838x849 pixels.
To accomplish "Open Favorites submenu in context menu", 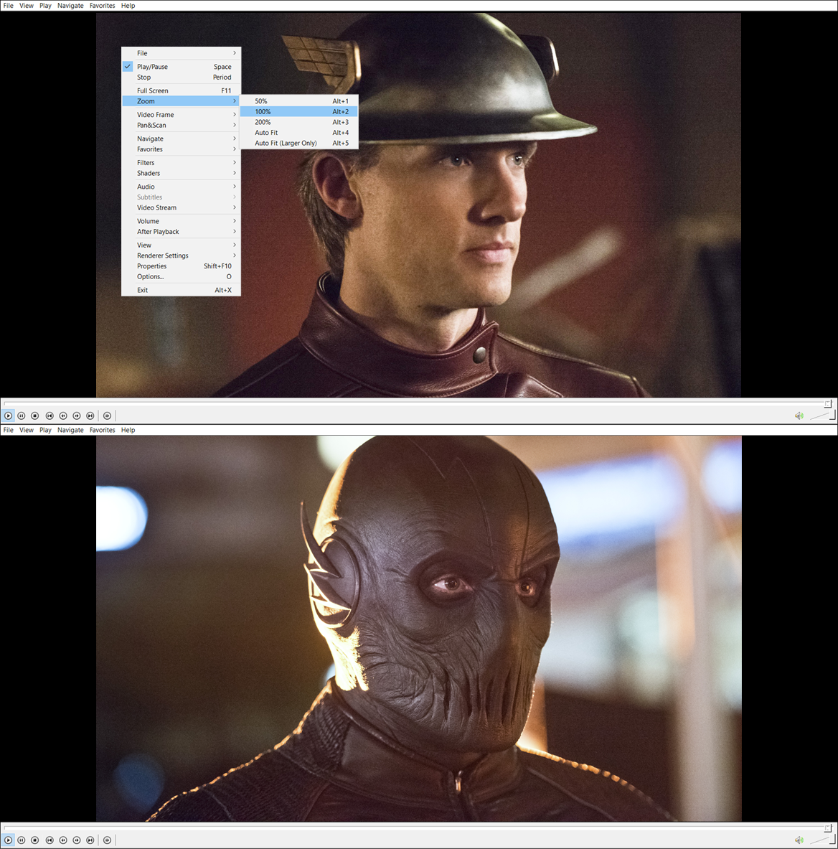I will point(182,149).
